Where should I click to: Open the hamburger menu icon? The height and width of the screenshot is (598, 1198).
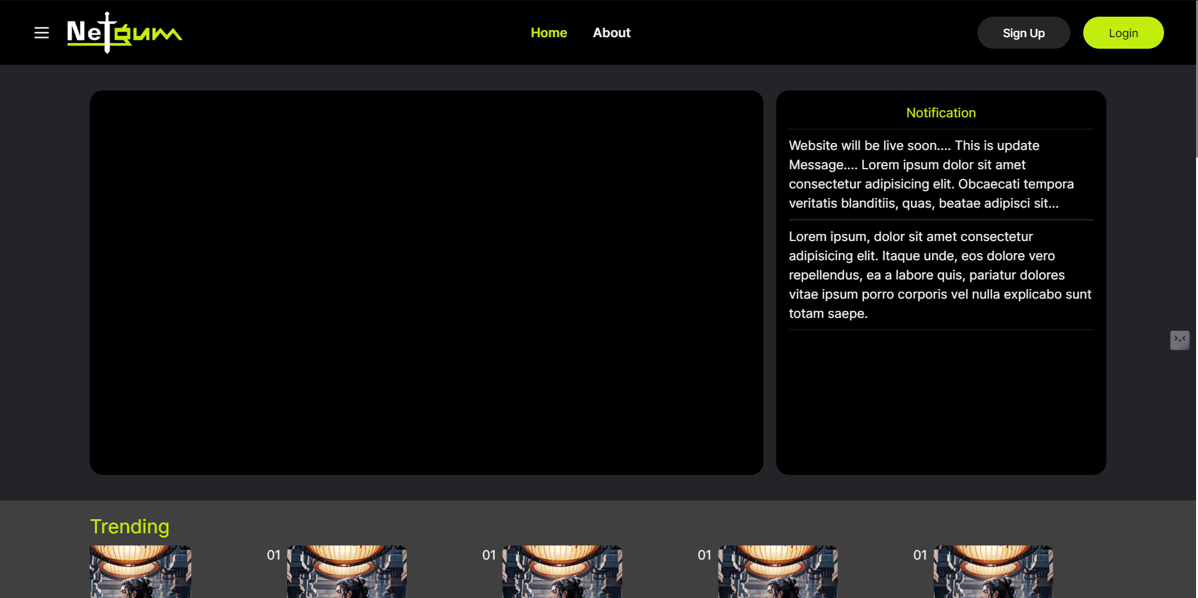(42, 33)
